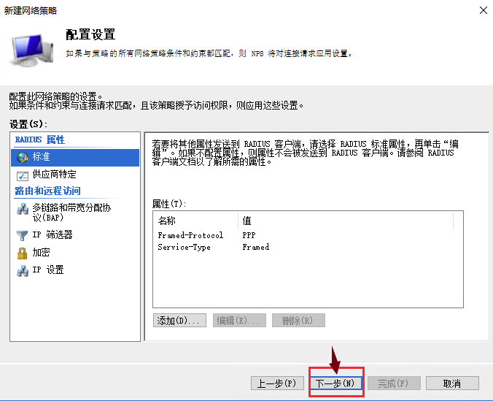Click the network icon for 多链路和带宽分配协议
The image size is (493, 401).
point(22,209)
